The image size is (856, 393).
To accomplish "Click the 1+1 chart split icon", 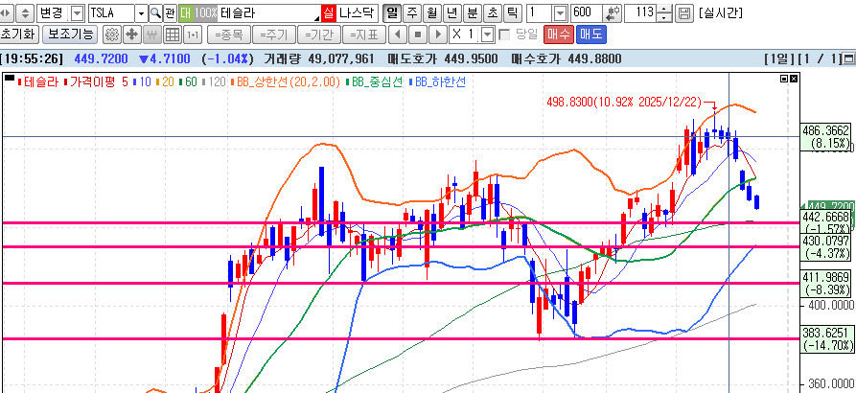I will tap(193, 35).
